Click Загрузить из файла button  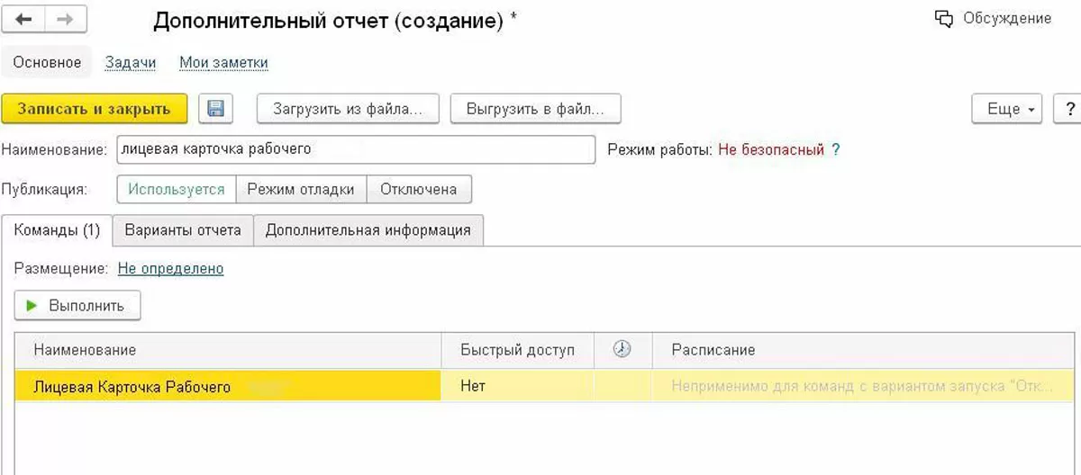tap(348, 109)
